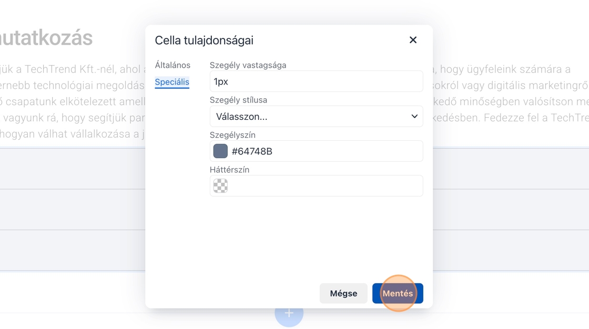Viewport: 589px width, 329px height.
Task: Close the Cella tulajdonságai dialog with X
Action: pyautogui.click(x=413, y=40)
